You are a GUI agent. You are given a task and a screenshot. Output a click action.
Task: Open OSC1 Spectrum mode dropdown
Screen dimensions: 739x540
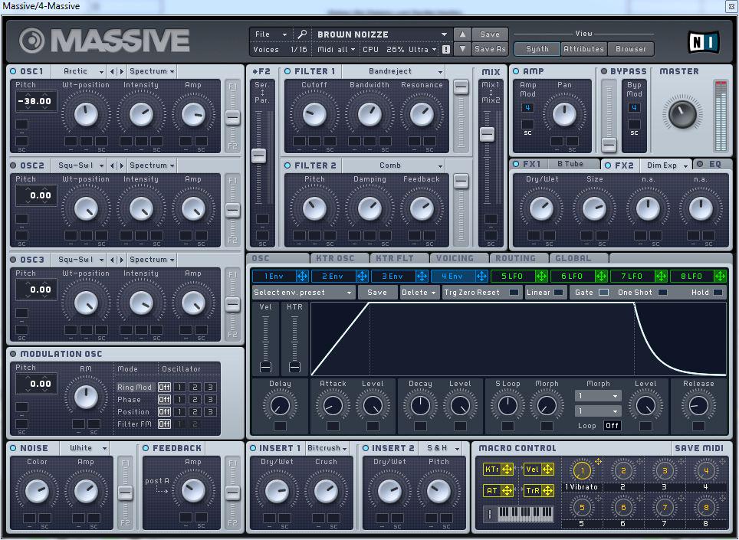click(152, 71)
